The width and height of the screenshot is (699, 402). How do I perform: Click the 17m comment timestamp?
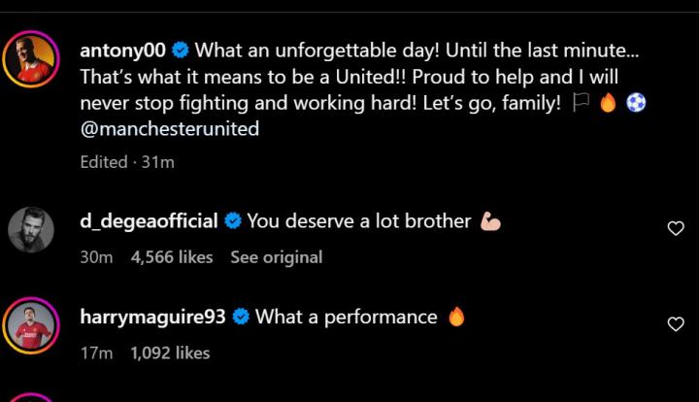click(96, 353)
